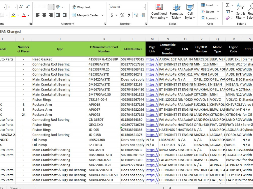Screen dimensions: 253x189
Task: Select the column J header
Action: [x=60, y=39]
